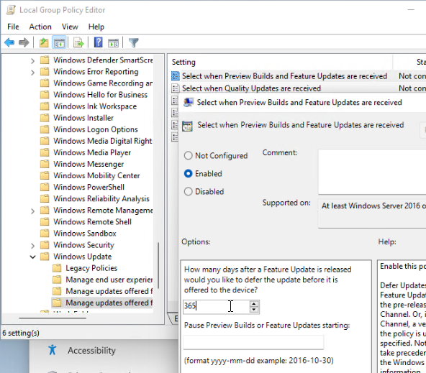Increase deferral days with up spinner arrow
The image size is (426, 373).
pos(254,304)
